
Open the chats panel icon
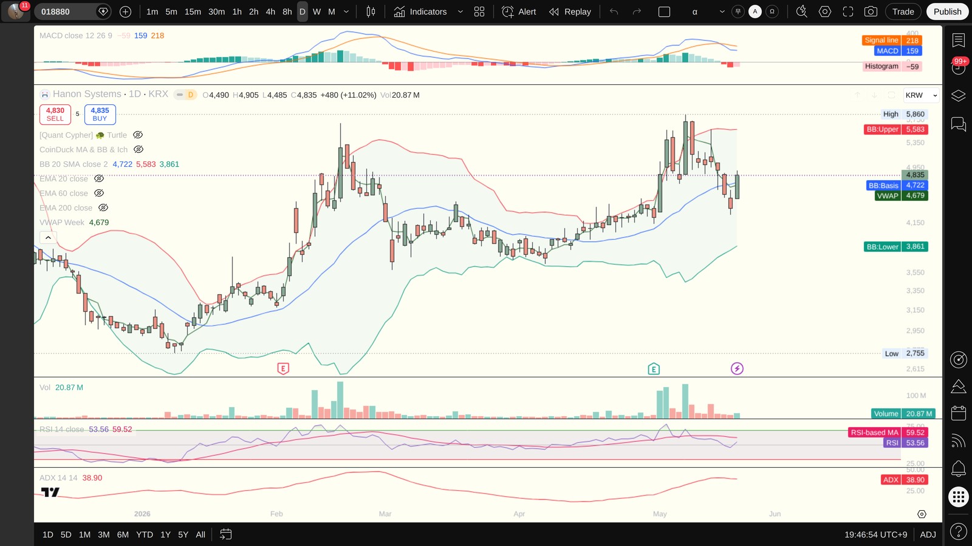point(958,124)
